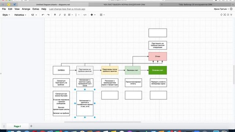Image resolution: width=235 pixels, height=132 pixels.
Task: Open the table grid dropdown
Action: click(102, 15)
